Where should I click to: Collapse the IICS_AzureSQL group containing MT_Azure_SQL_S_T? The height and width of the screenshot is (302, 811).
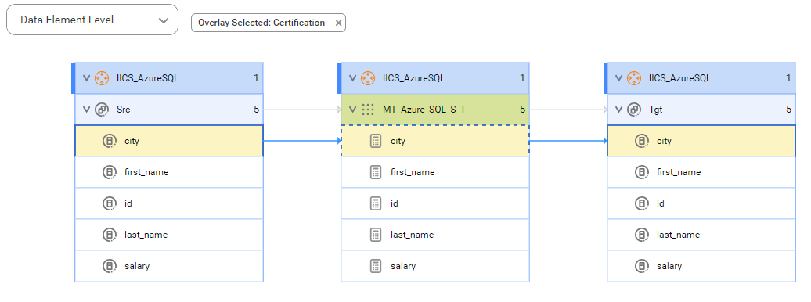coord(353,78)
